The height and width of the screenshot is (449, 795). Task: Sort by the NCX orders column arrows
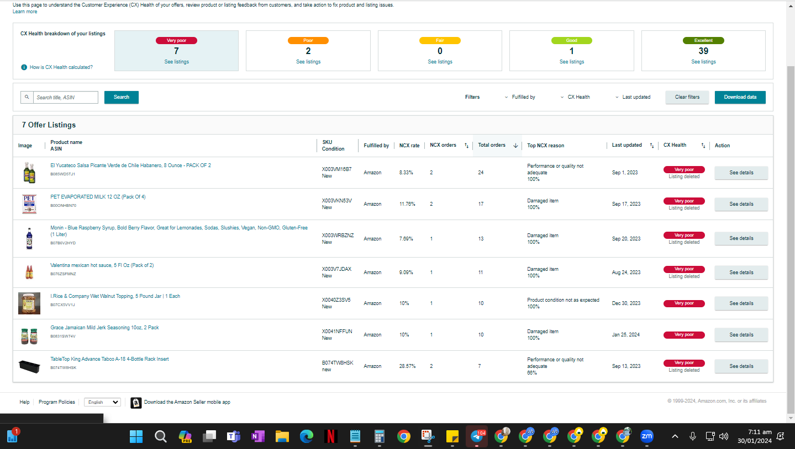(466, 146)
